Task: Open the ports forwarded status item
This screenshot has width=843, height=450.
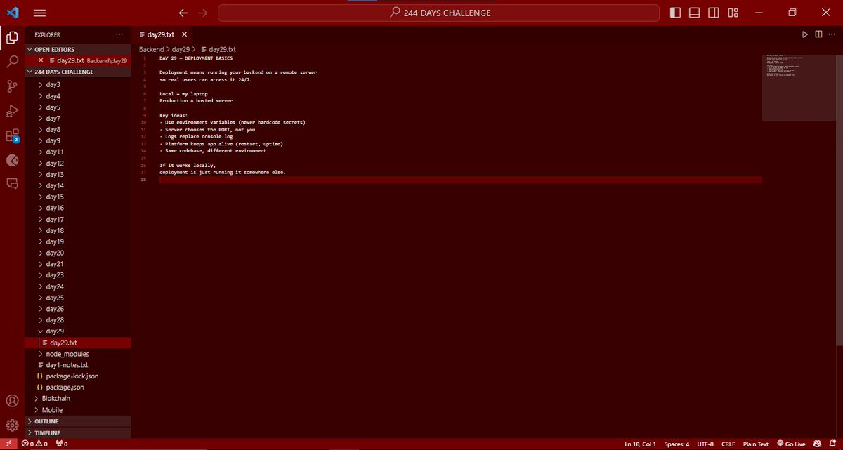Action: (61, 444)
